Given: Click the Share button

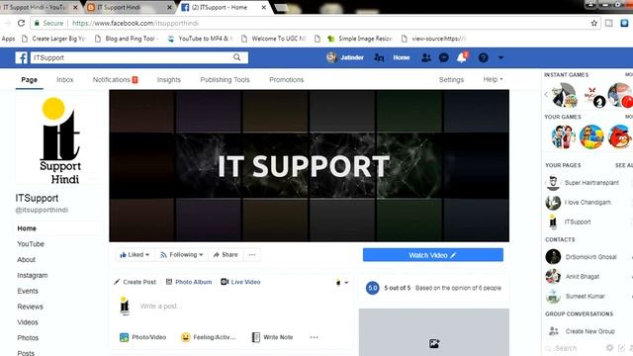Looking at the screenshot, I should [x=226, y=255].
